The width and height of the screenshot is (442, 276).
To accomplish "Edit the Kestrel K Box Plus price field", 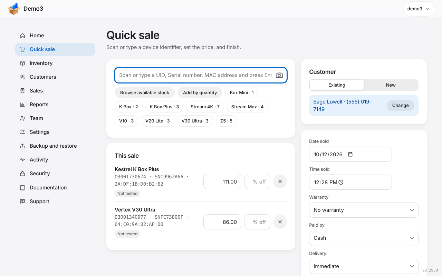I will (x=222, y=181).
